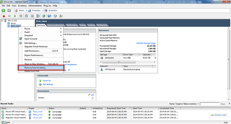Click the red Power Off toolbar icon
Screen dimensions: 231x124
point(4,16)
